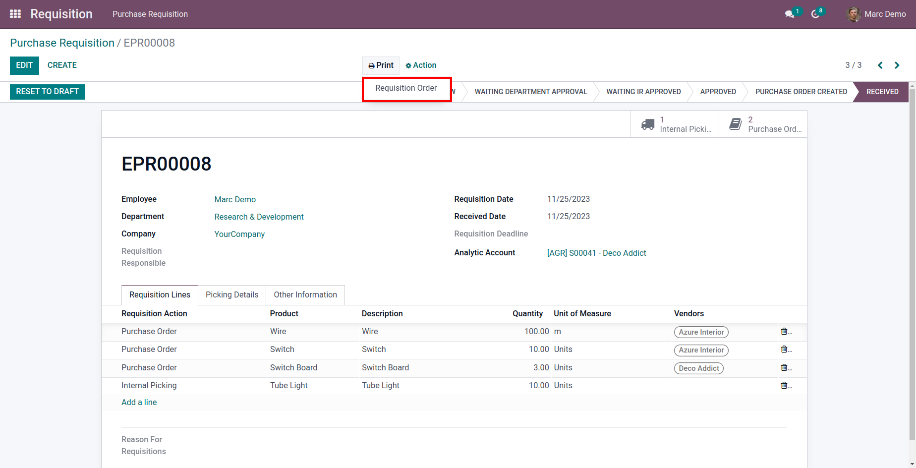
Task: Open the Deco Addict analytic account link
Action: (596, 253)
